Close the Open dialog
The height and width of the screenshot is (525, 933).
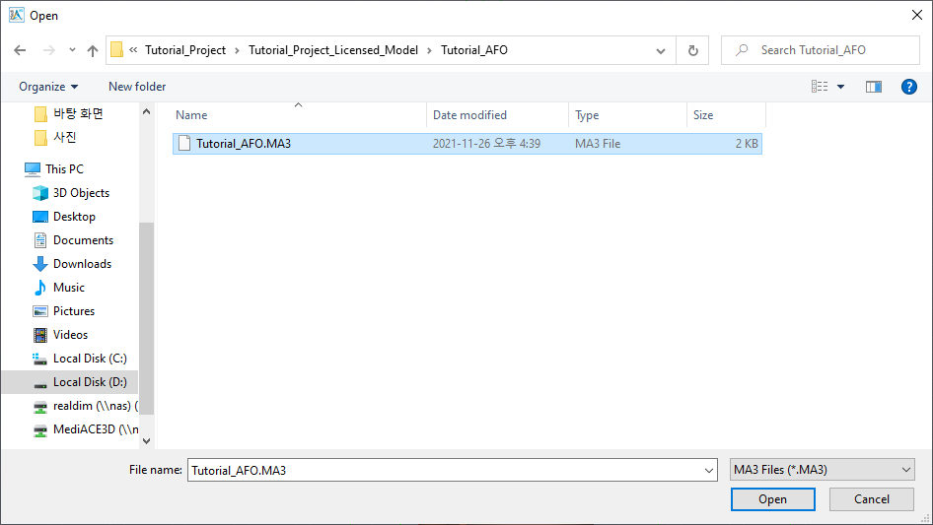click(x=917, y=15)
